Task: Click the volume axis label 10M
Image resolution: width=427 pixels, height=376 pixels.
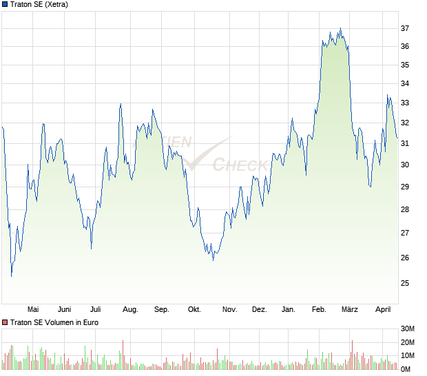Action: 408,355
